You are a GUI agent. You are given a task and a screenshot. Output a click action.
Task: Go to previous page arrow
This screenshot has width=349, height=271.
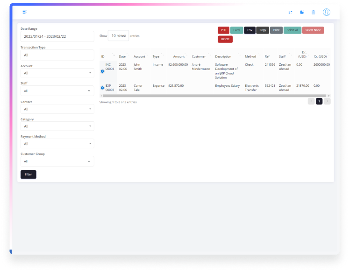[x=311, y=101]
